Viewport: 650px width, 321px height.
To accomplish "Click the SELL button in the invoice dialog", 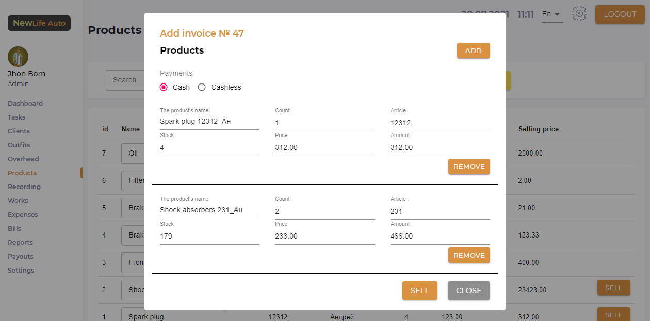I will click(x=419, y=290).
